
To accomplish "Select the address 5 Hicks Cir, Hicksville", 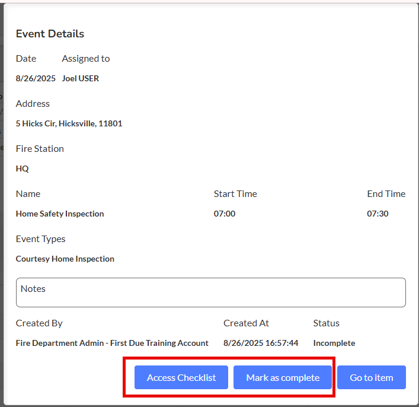I will [x=69, y=123].
